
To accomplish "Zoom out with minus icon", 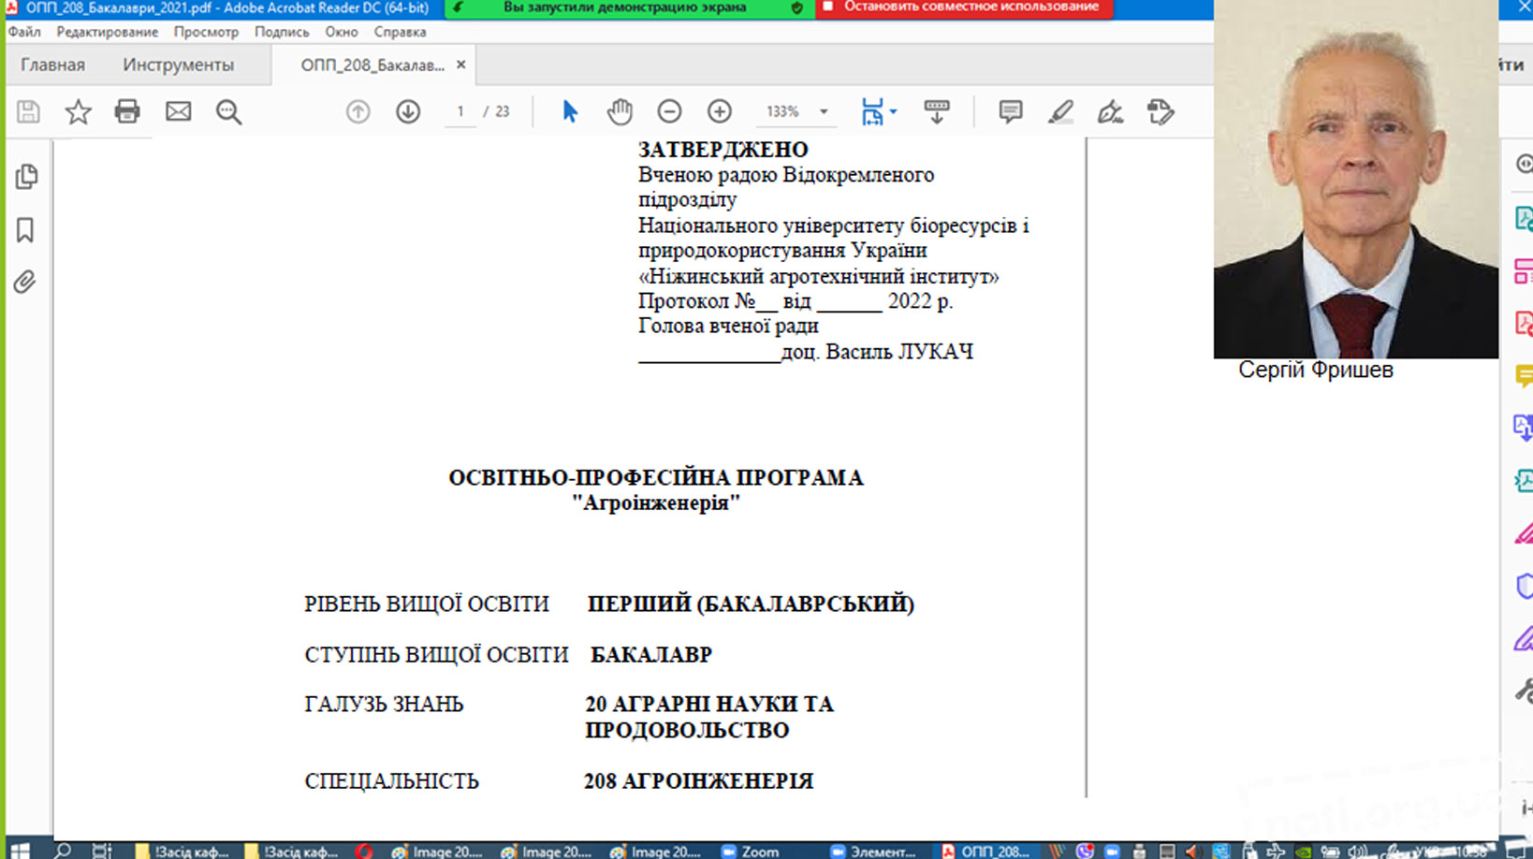I will 669,112.
